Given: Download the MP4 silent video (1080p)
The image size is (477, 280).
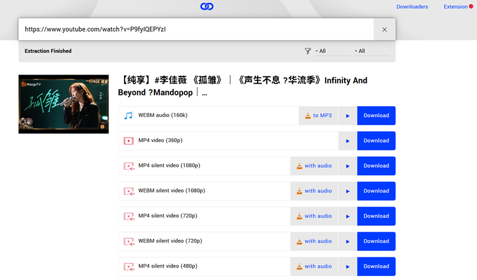Looking at the screenshot, I should pos(376,166).
